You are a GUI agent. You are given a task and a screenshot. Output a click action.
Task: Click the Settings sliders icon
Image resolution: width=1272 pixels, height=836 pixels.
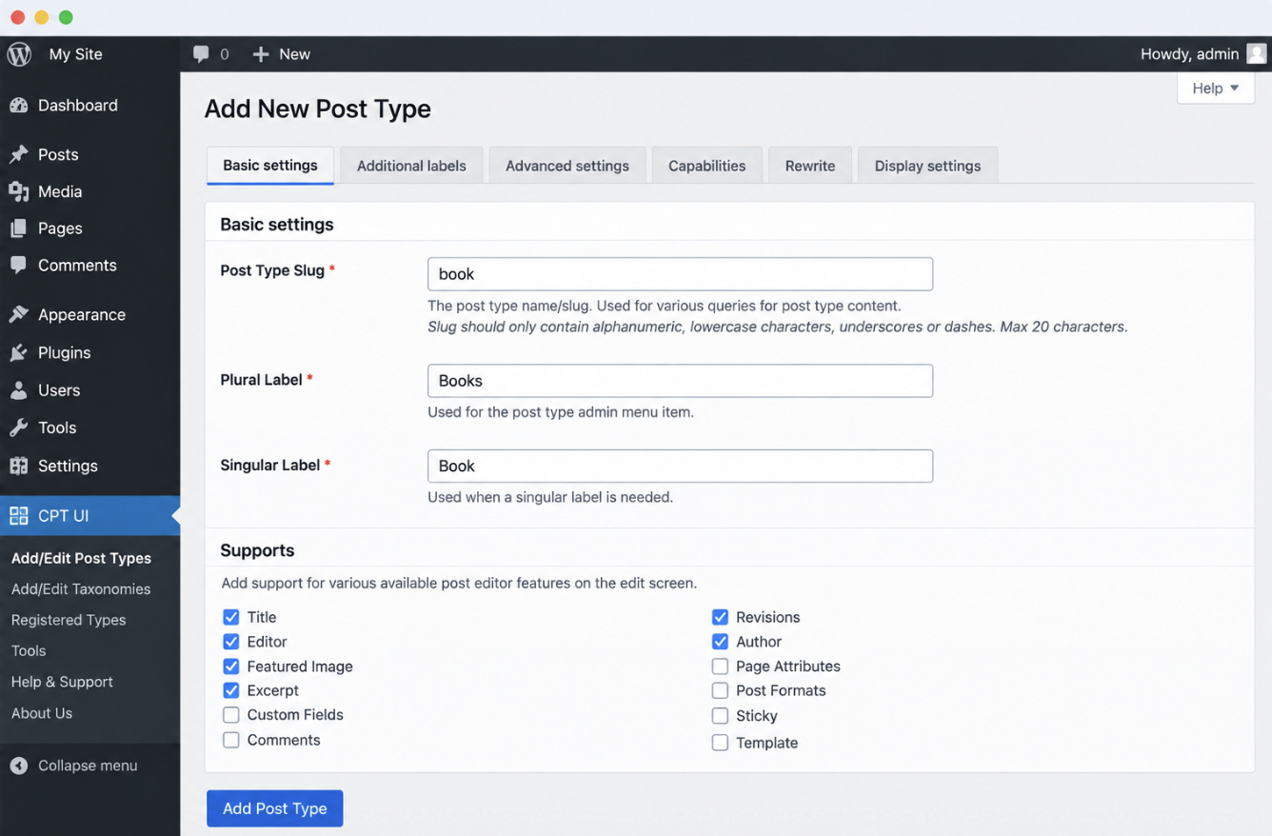[x=19, y=466]
